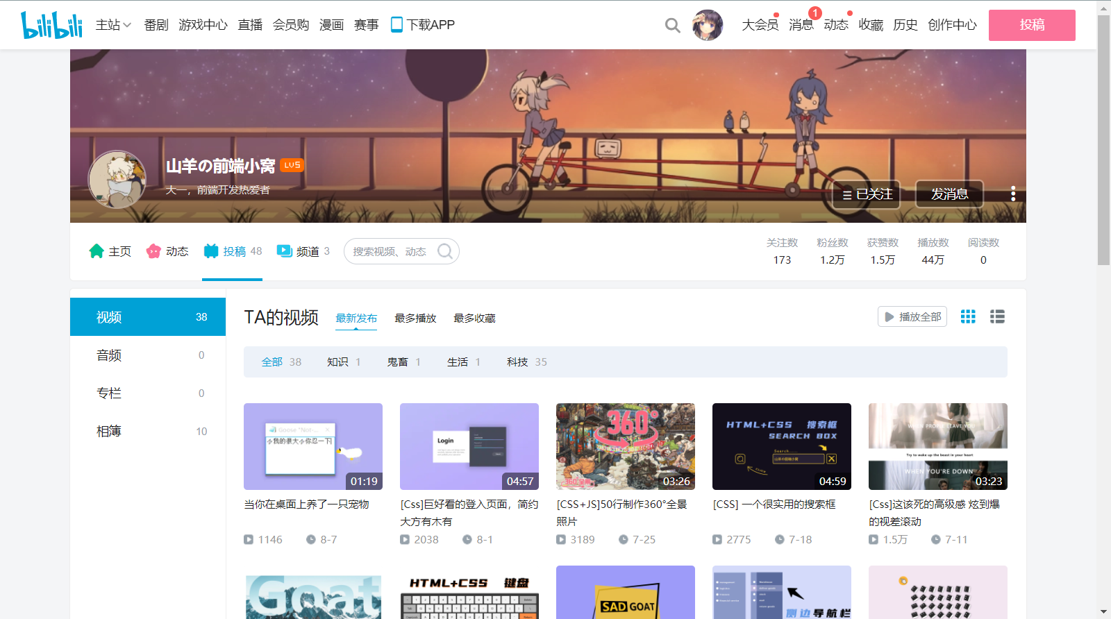Open the HTML+CSS 搜索框 video thumbnail
Screen dimensions: 1111x619
(x=782, y=446)
